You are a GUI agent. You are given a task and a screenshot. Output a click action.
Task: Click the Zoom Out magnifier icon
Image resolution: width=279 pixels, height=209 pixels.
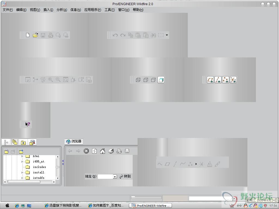58,80
